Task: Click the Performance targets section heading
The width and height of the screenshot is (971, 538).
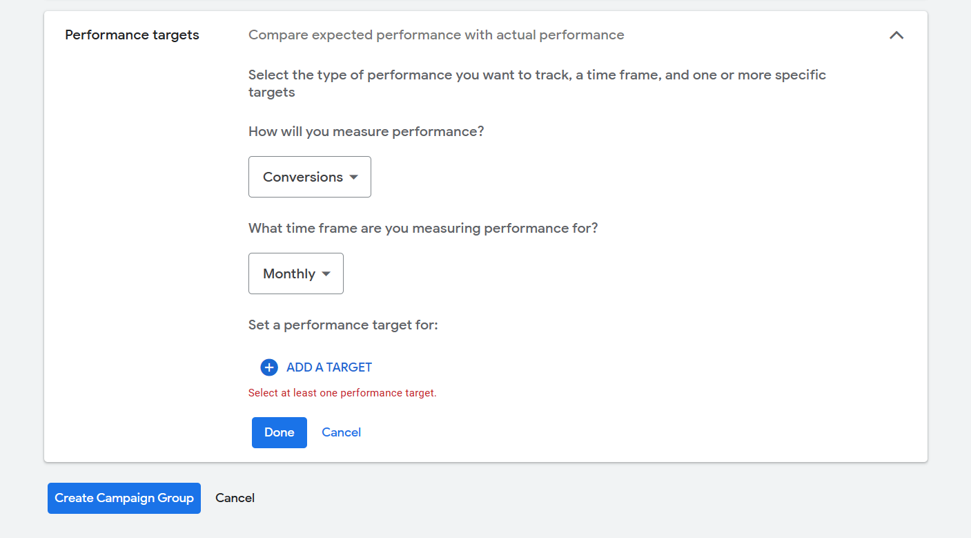Action: [132, 35]
